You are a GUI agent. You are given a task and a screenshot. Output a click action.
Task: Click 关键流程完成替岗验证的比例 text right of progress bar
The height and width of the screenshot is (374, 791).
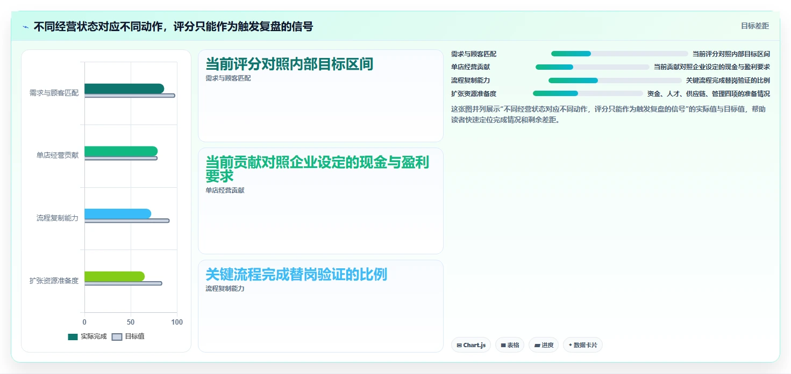[728, 80]
